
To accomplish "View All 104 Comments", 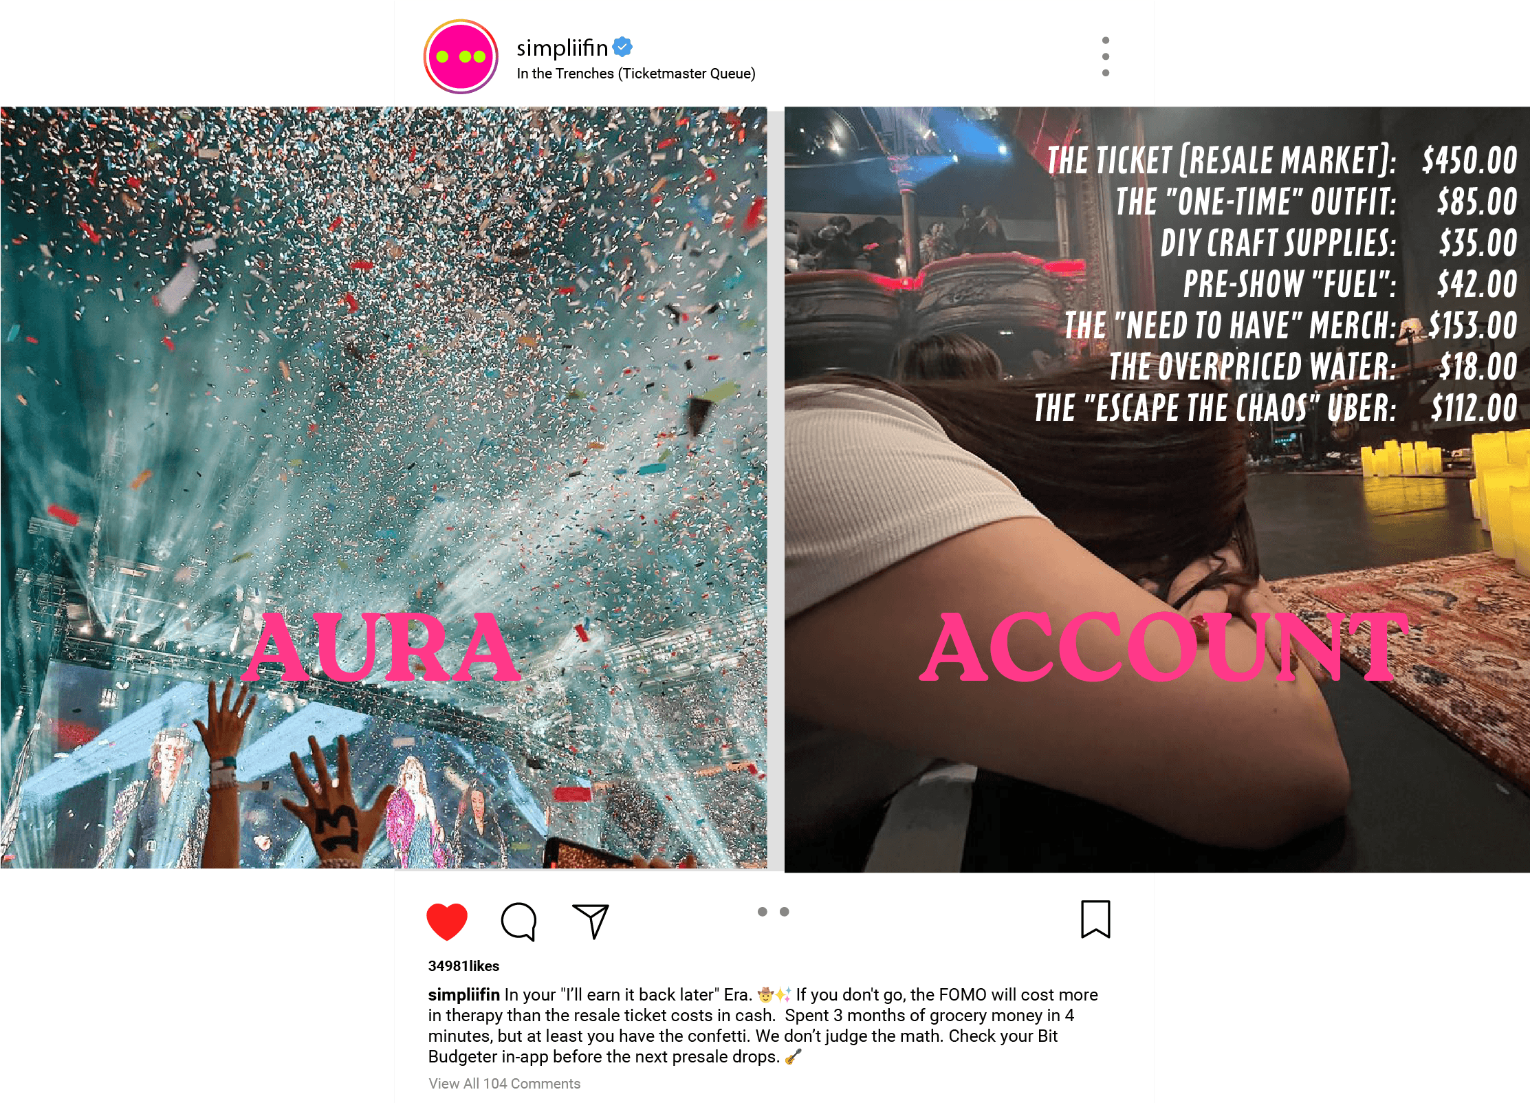I will tap(505, 1084).
